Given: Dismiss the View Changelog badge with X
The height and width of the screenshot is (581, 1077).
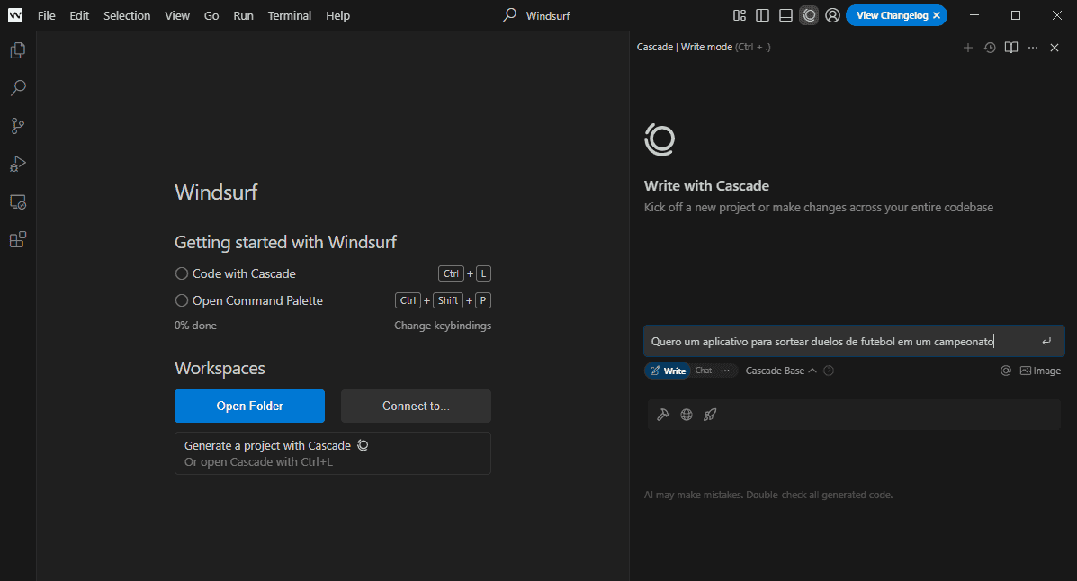Looking at the screenshot, I should click(x=937, y=15).
